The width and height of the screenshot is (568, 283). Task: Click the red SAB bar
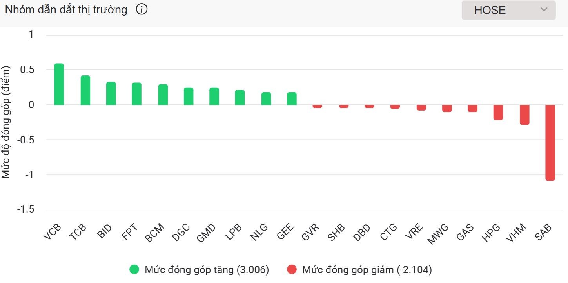(550, 143)
